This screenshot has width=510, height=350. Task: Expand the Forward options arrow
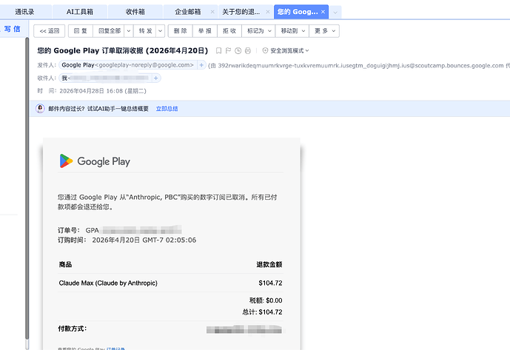pyautogui.click(x=160, y=31)
